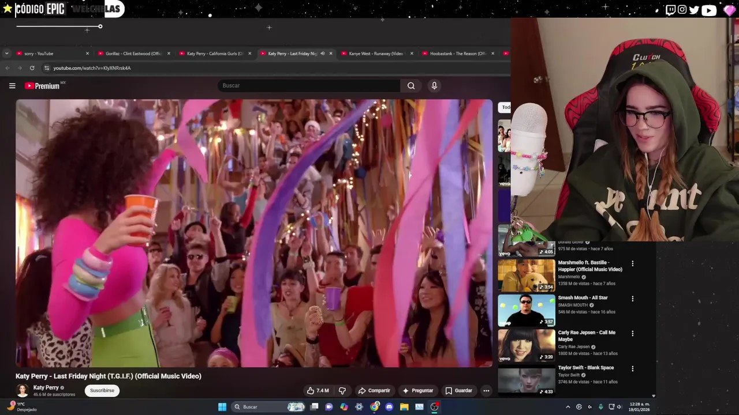This screenshot has height=415, width=739.
Task: Open the weather widget showing 11°C
Action: pos(22,407)
